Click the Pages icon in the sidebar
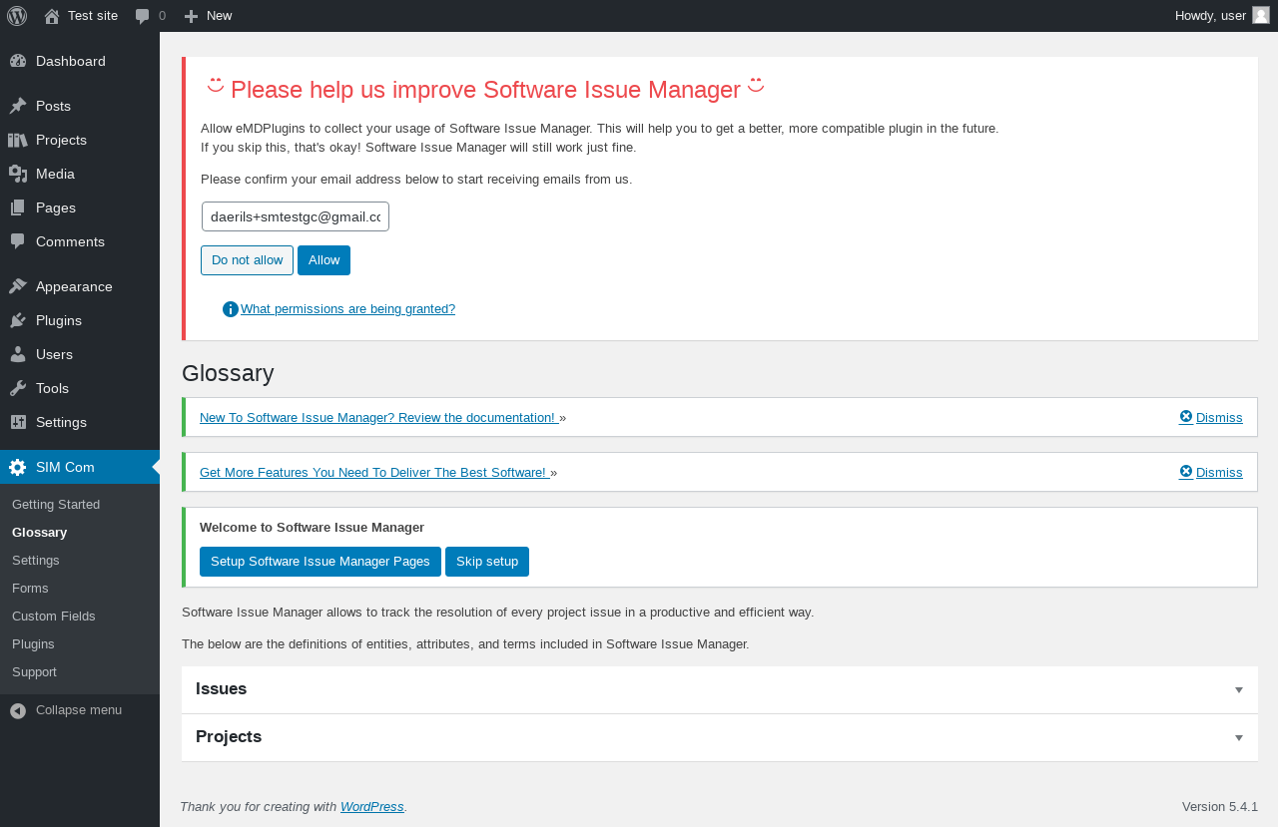The height and width of the screenshot is (827, 1278). click(x=18, y=207)
